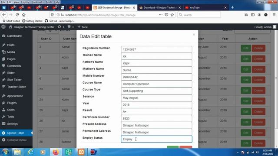The width and height of the screenshot is (278, 156).
Task: Click the Certificate Number input field
Action: [156, 118]
